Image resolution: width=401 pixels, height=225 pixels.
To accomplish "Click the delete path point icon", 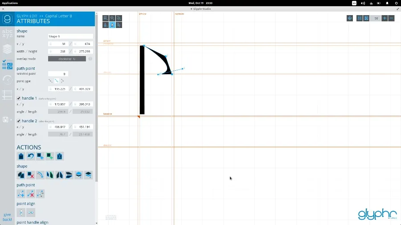I will [31, 194].
